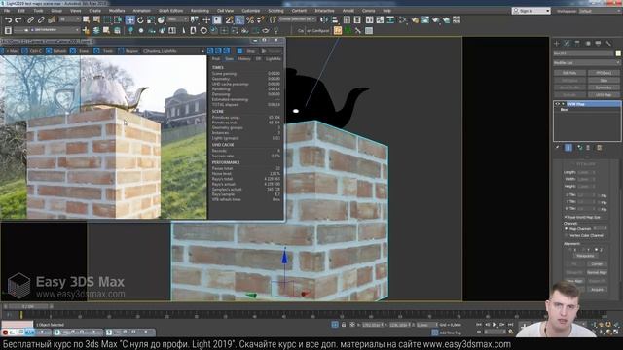Open the Scripting menu
This screenshot has height=350, width=623.
click(275, 11)
